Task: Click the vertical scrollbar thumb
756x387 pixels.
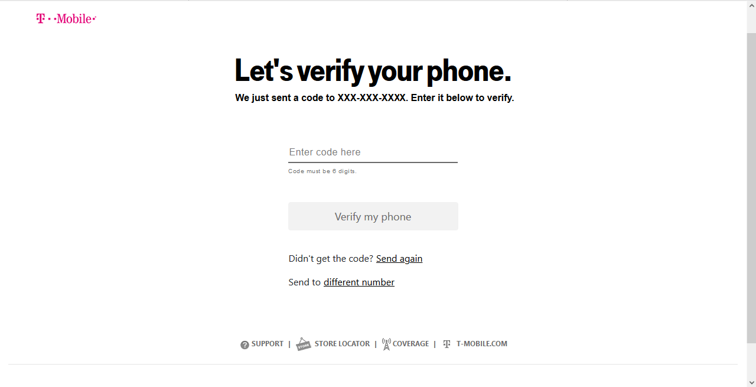Action: point(751,177)
